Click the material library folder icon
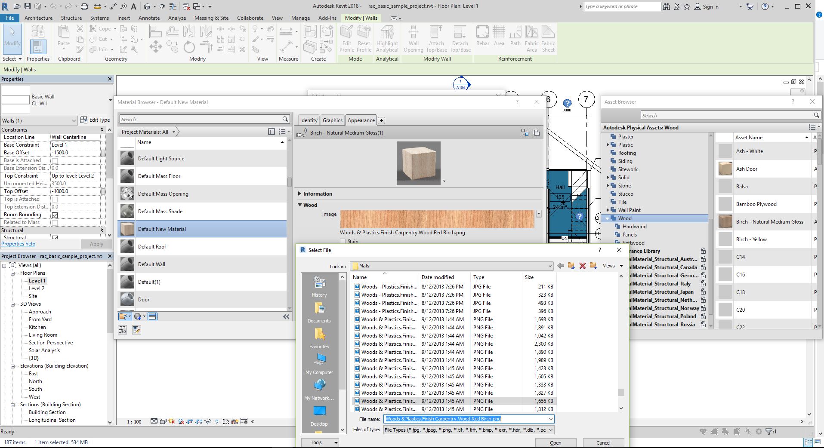This screenshot has height=448, width=824. pyautogui.click(x=125, y=316)
